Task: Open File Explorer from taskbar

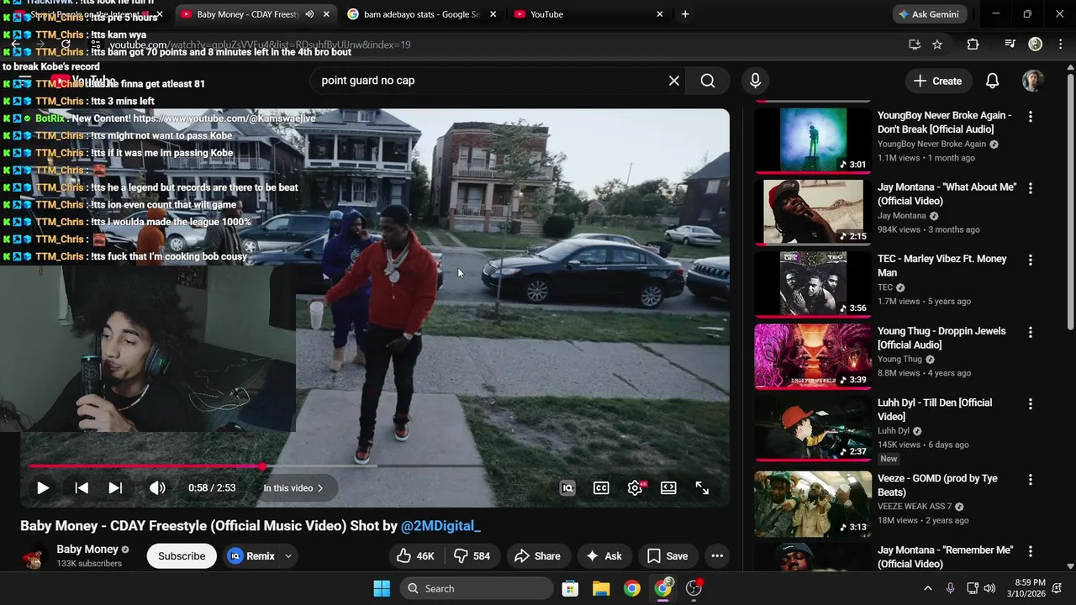Action: pyautogui.click(x=600, y=588)
